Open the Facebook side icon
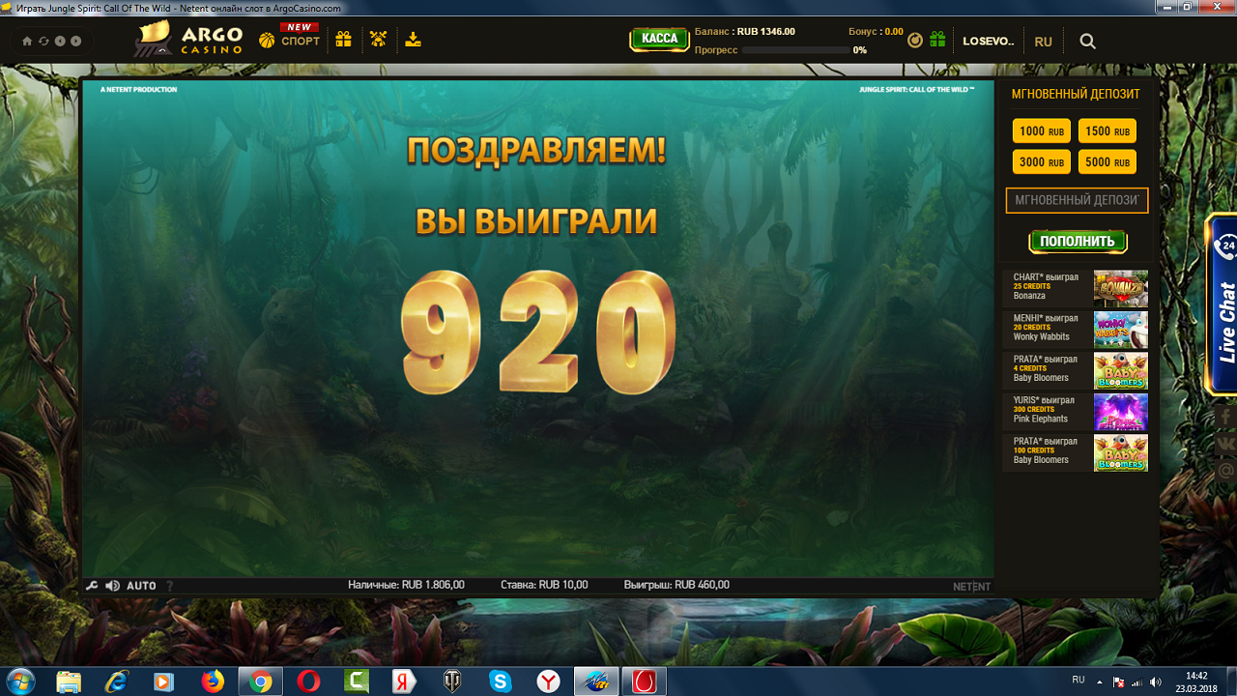The image size is (1237, 696). click(x=1226, y=418)
